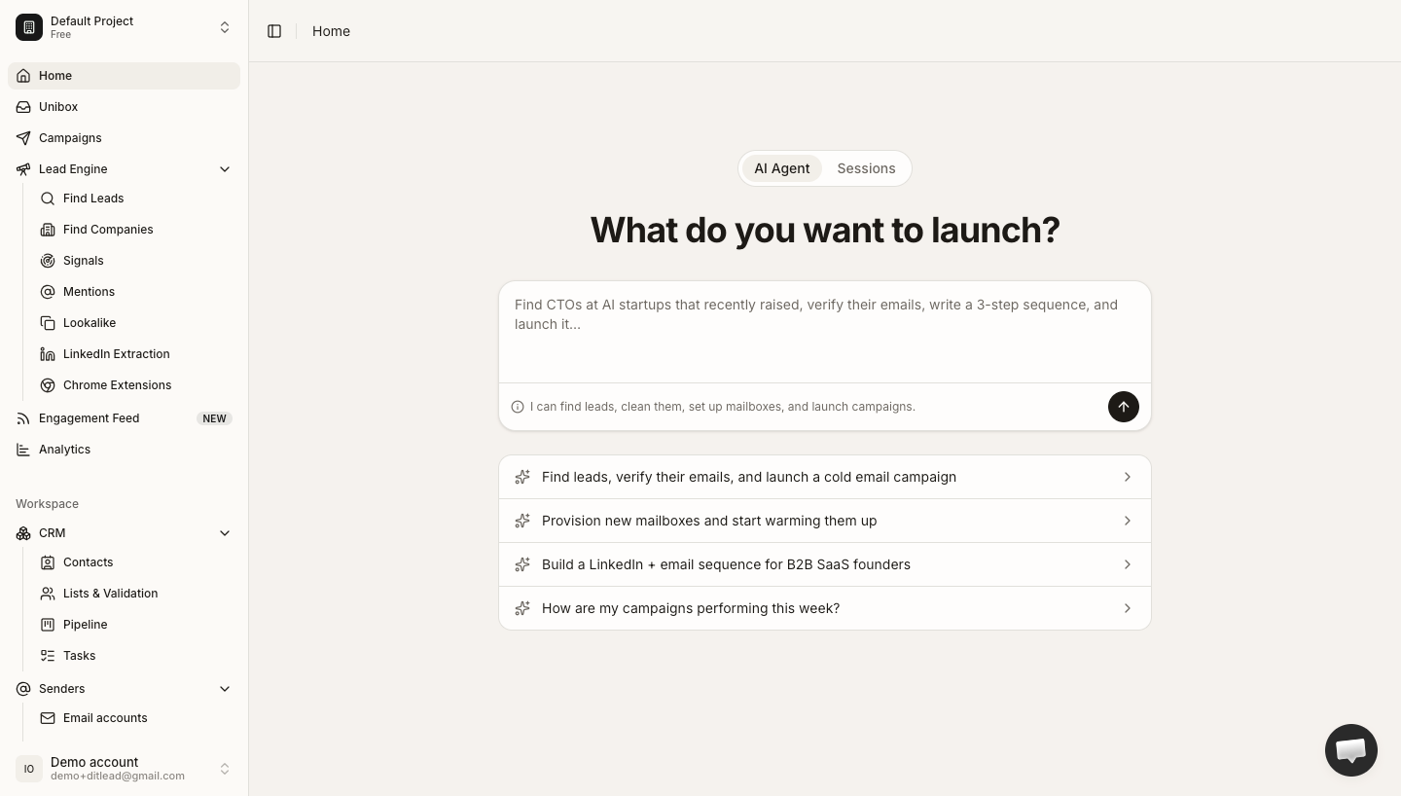This screenshot has width=1401, height=796.
Task: Open the project switcher chevrons
Action: (x=225, y=27)
